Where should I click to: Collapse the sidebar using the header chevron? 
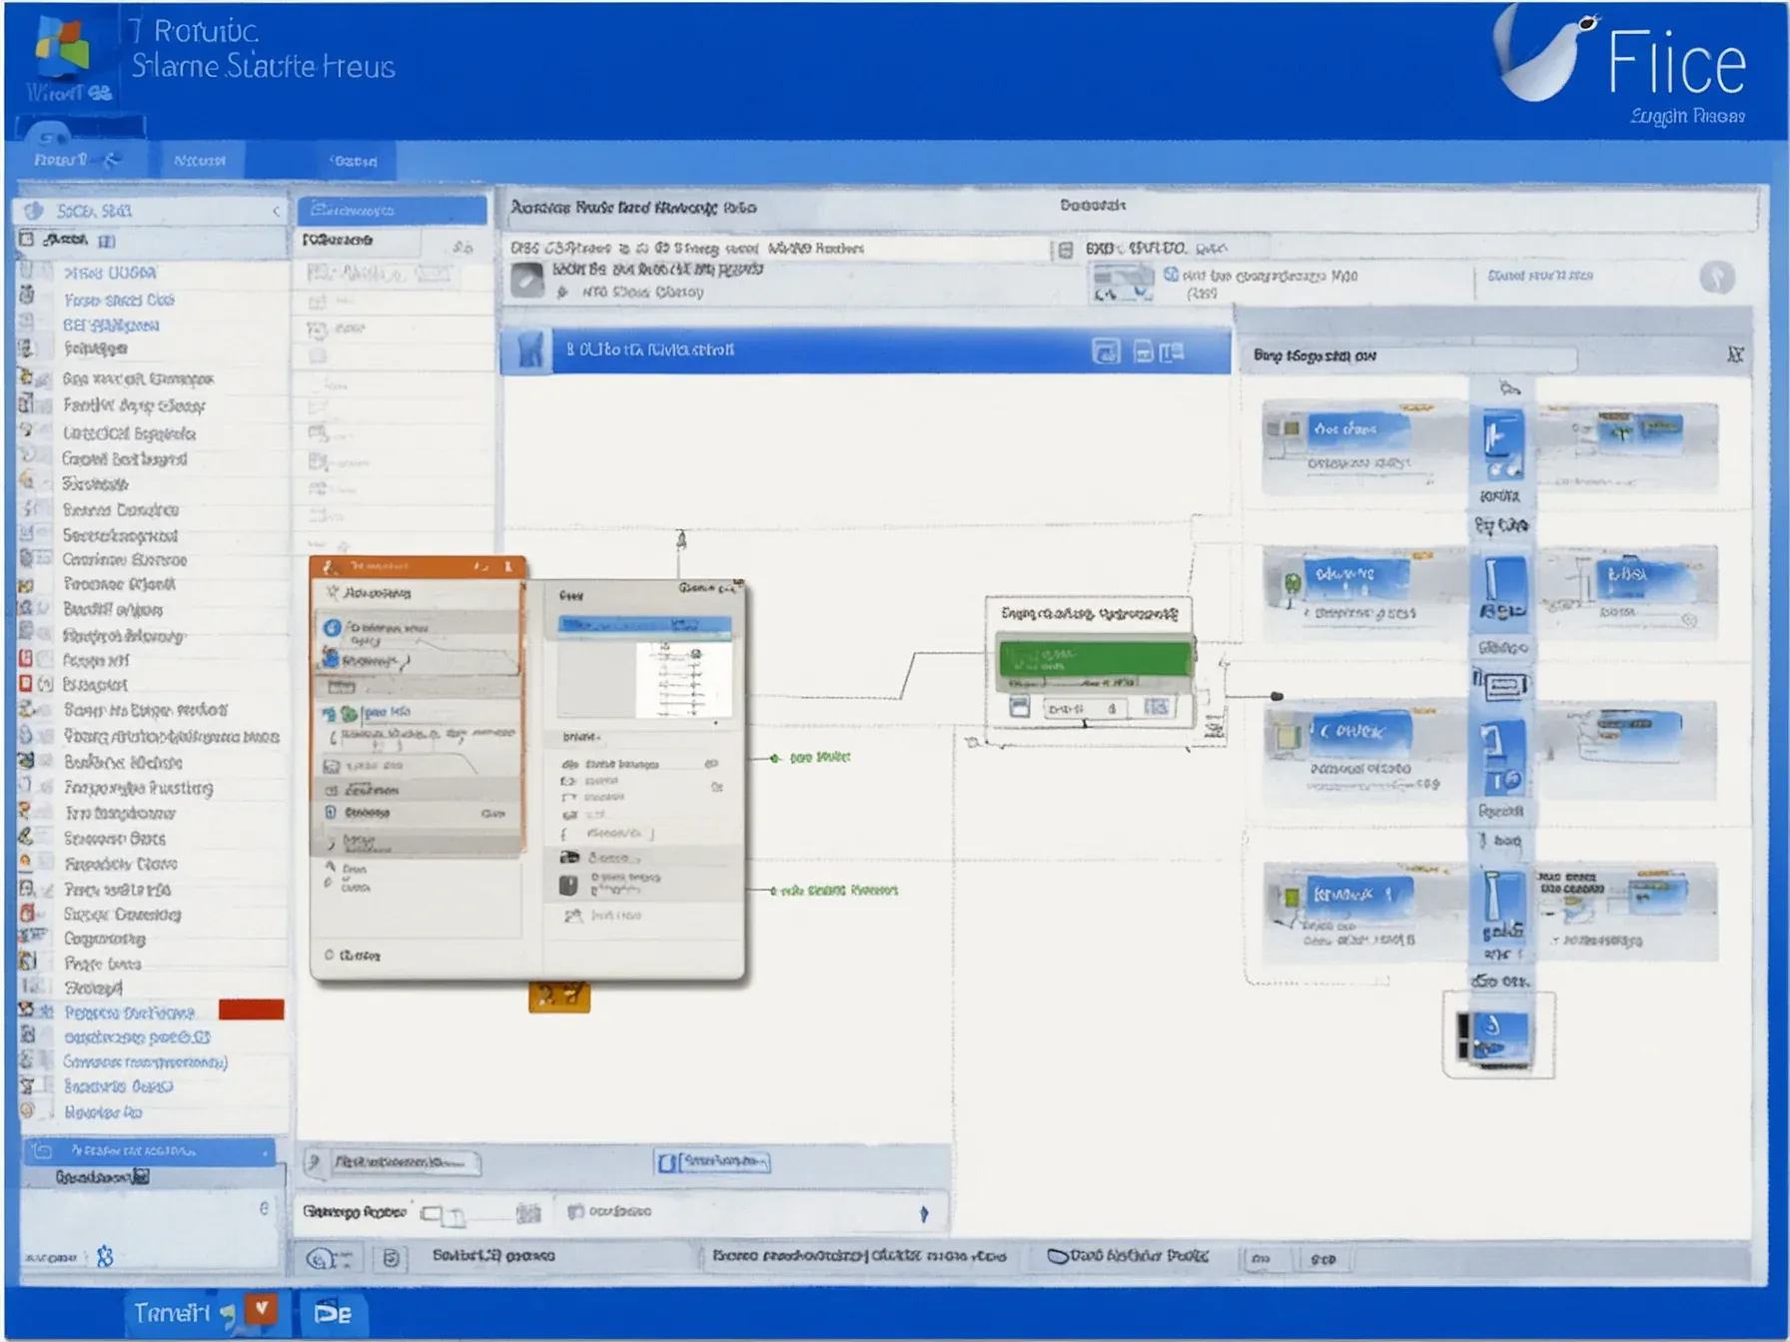click(x=276, y=211)
